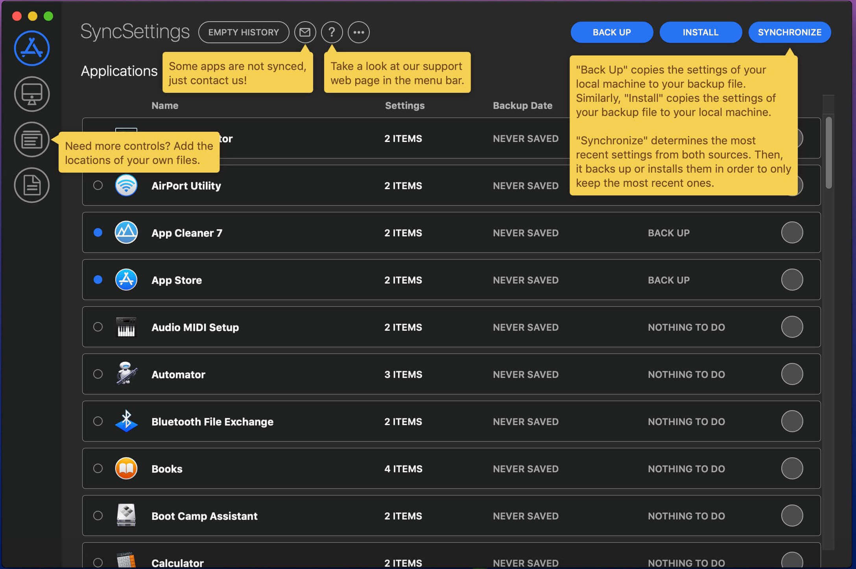Click 4 ITEMS in the Books row

(x=403, y=469)
